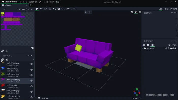The image size is (178, 100).
Task: Switch to Paint mode
Action: point(166,9)
